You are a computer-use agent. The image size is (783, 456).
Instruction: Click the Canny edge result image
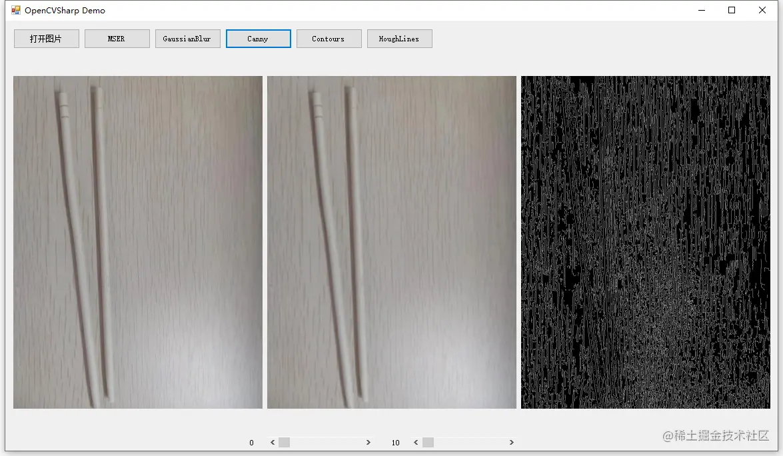646,242
